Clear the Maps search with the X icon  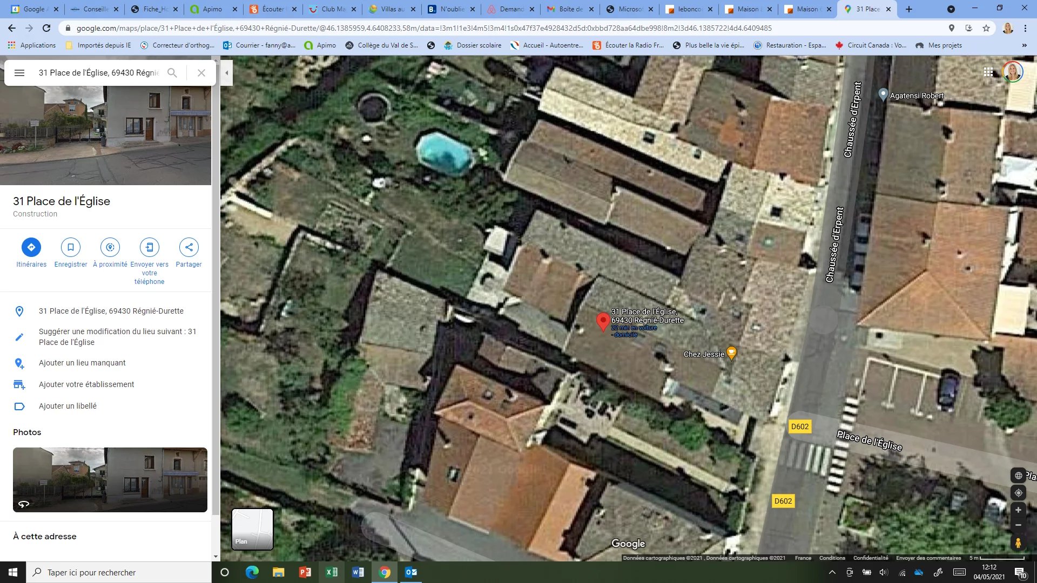point(201,73)
